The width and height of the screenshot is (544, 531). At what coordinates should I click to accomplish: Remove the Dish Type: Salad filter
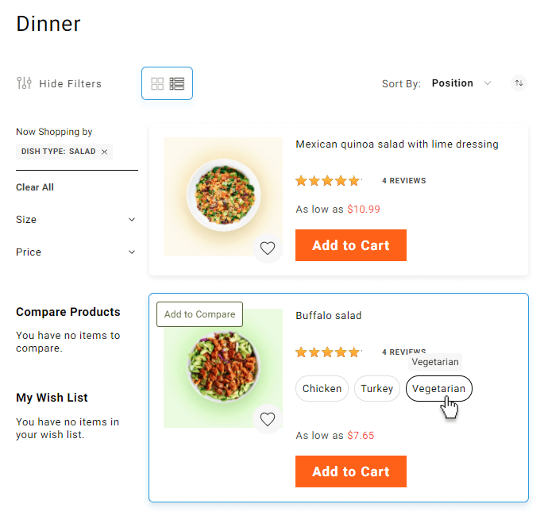click(x=104, y=152)
